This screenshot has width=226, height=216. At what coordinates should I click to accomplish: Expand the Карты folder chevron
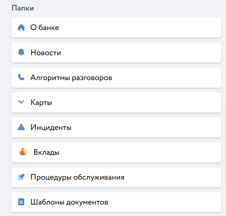coord(21,102)
